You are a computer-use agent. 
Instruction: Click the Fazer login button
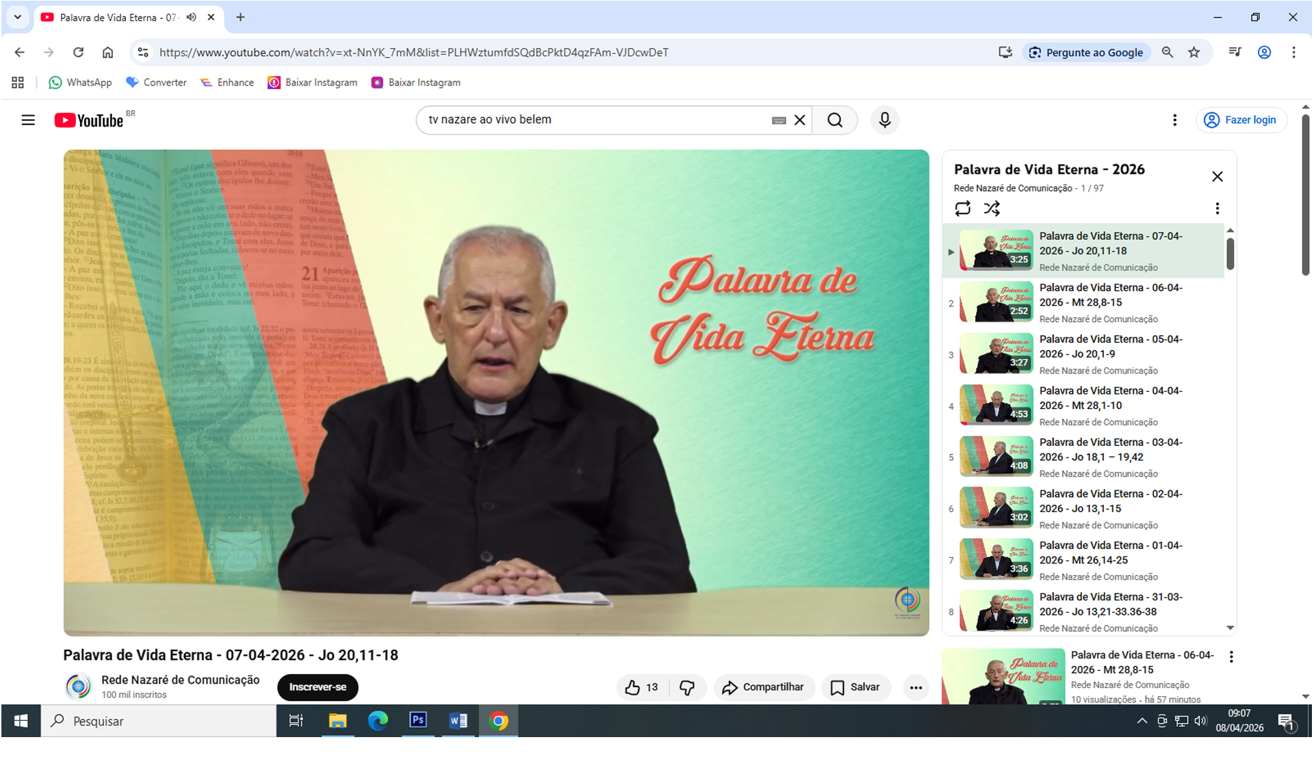point(1241,120)
